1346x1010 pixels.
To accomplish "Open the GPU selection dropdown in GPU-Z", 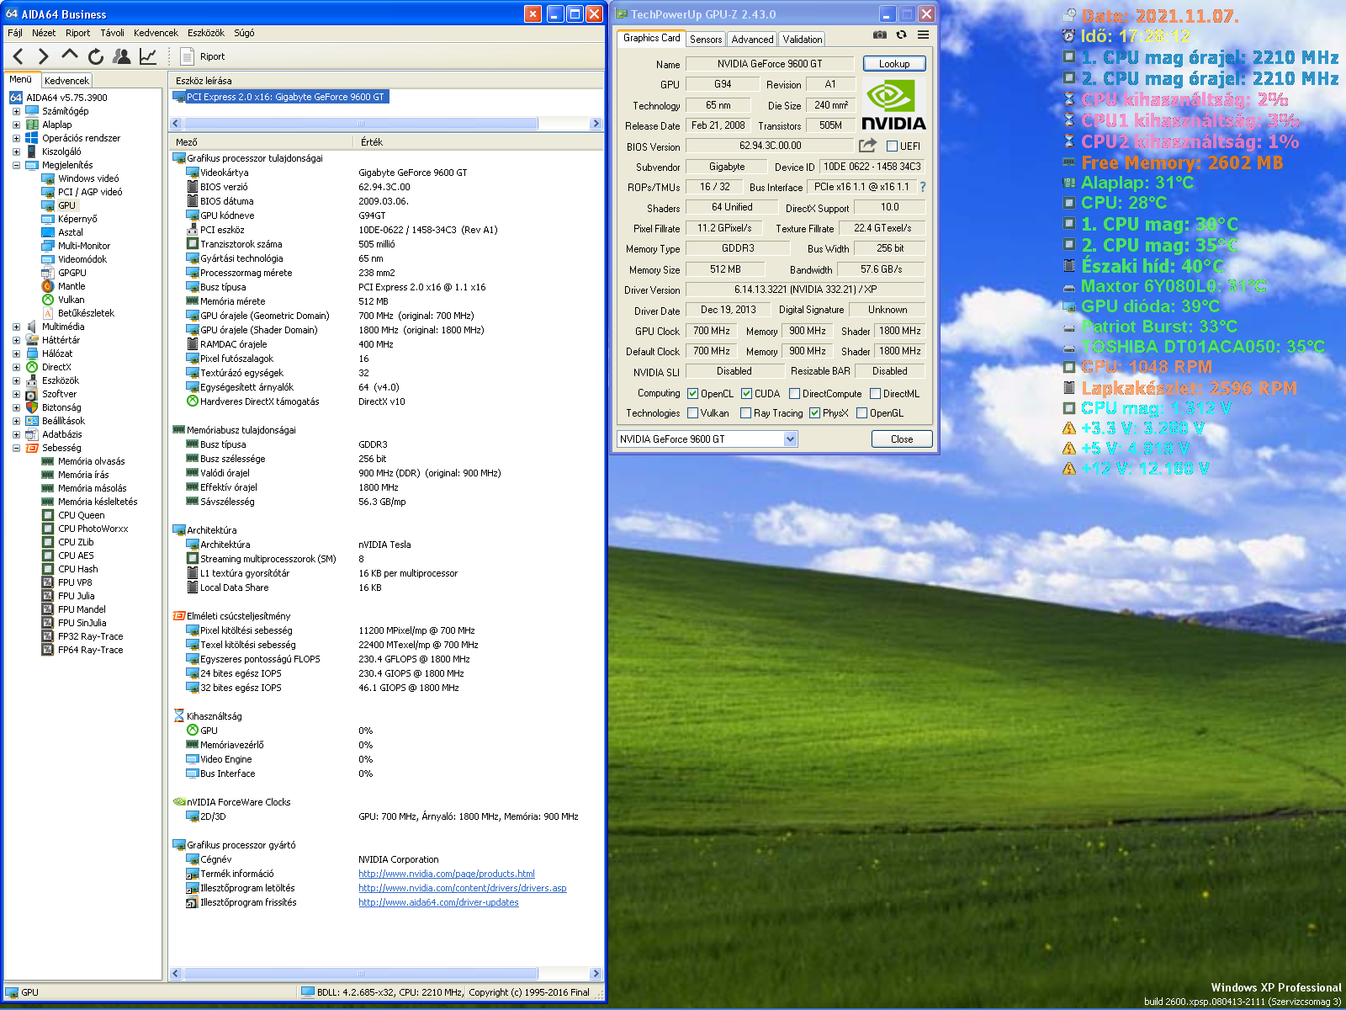I will (x=790, y=439).
